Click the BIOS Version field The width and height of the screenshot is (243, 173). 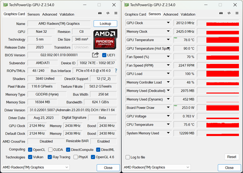pyautogui.click(x=59, y=55)
